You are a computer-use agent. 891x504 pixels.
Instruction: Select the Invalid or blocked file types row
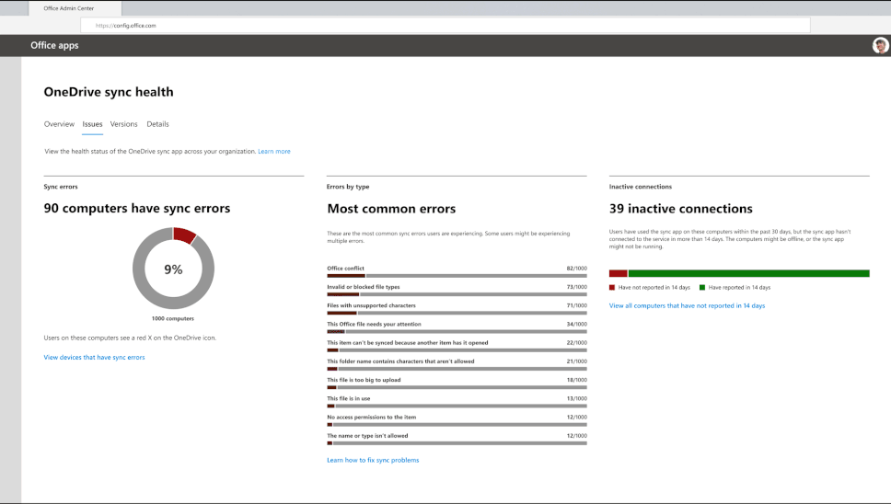tap(457, 288)
